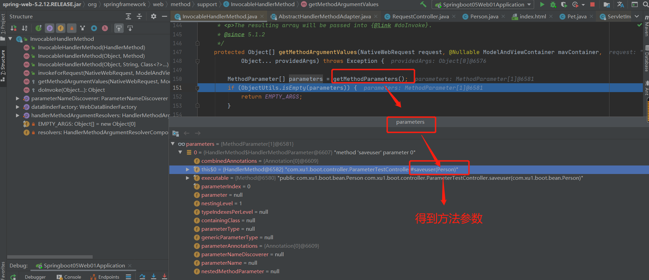Collapse the parameters root variable node
649x280 pixels.
[x=173, y=144]
